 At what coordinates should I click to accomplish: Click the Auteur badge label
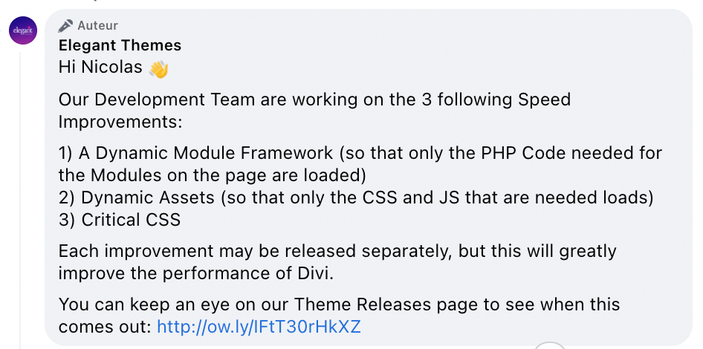[x=97, y=26]
